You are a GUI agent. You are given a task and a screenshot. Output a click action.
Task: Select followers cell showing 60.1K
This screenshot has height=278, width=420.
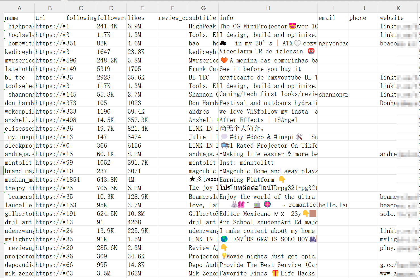click(x=111, y=154)
